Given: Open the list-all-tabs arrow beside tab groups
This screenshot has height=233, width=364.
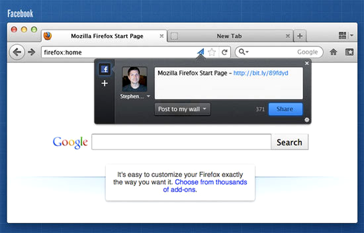Looking at the screenshot, I should 352,35.
